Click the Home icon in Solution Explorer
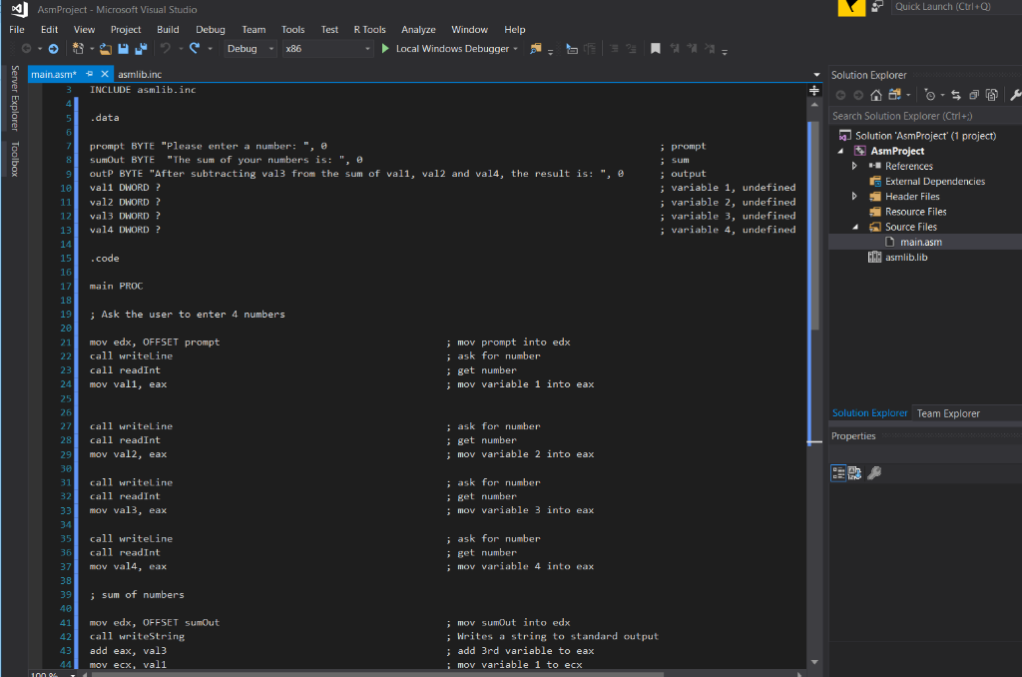Image resolution: width=1022 pixels, height=677 pixels. tap(876, 95)
